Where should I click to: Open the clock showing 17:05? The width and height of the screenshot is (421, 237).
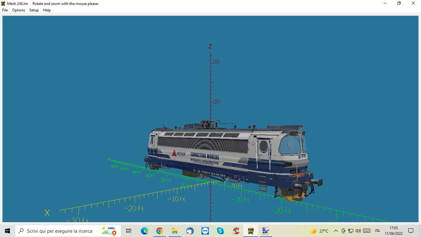(x=393, y=231)
